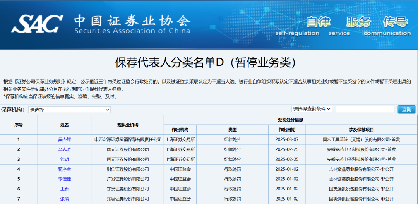The height and width of the screenshot is (211, 418).
Task: Select date 2025-01-02 in 王新 row
Action: (x=287, y=189)
